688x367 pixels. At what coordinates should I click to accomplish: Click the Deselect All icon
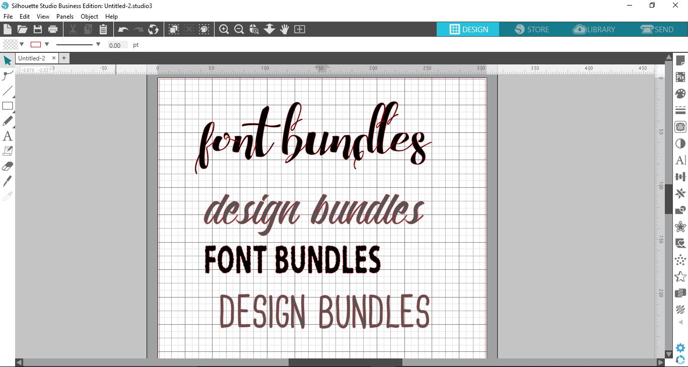(x=189, y=29)
